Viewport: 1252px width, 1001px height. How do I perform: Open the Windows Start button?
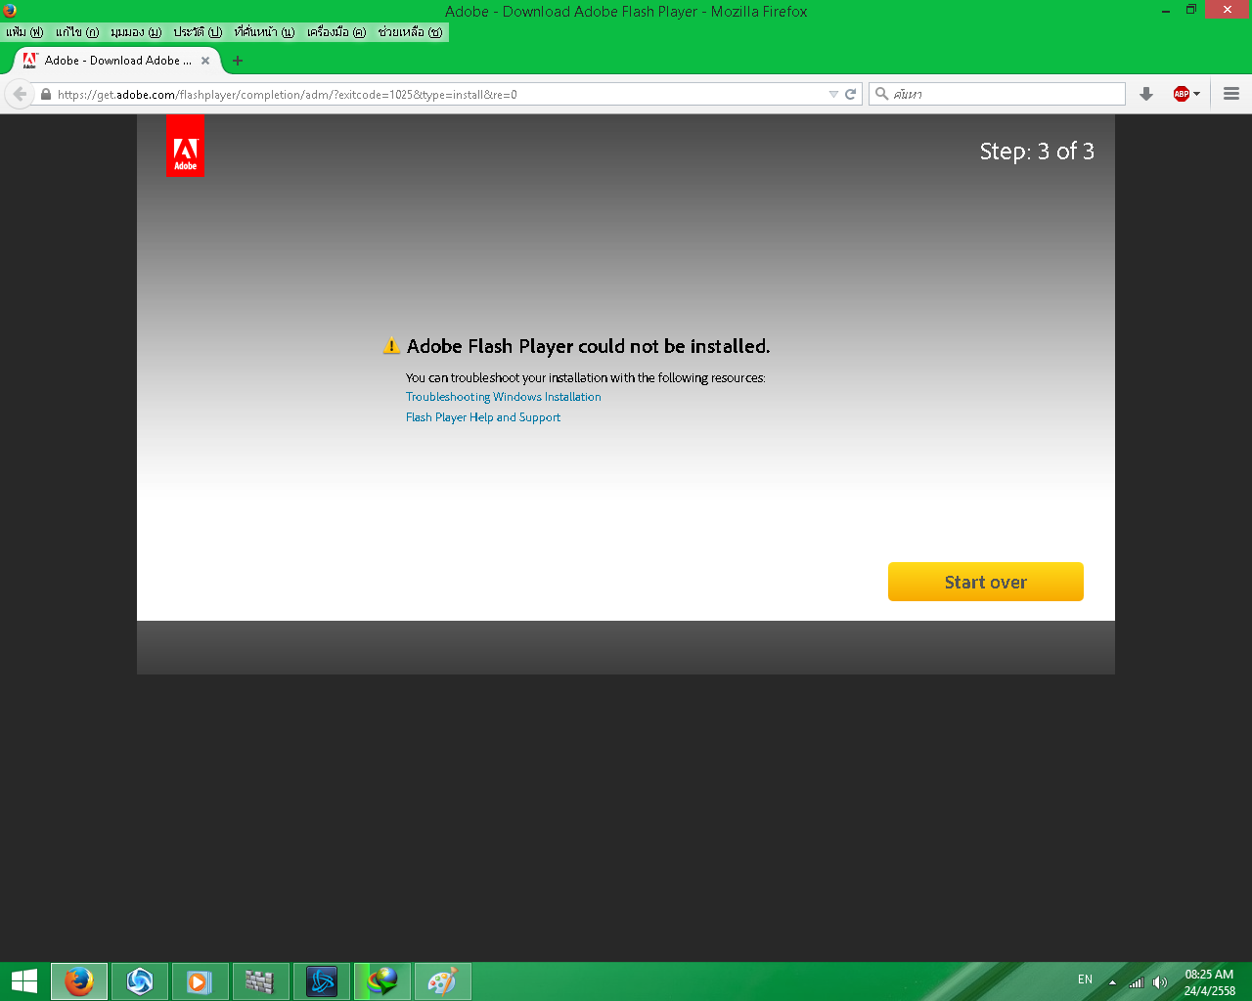(23, 981)
